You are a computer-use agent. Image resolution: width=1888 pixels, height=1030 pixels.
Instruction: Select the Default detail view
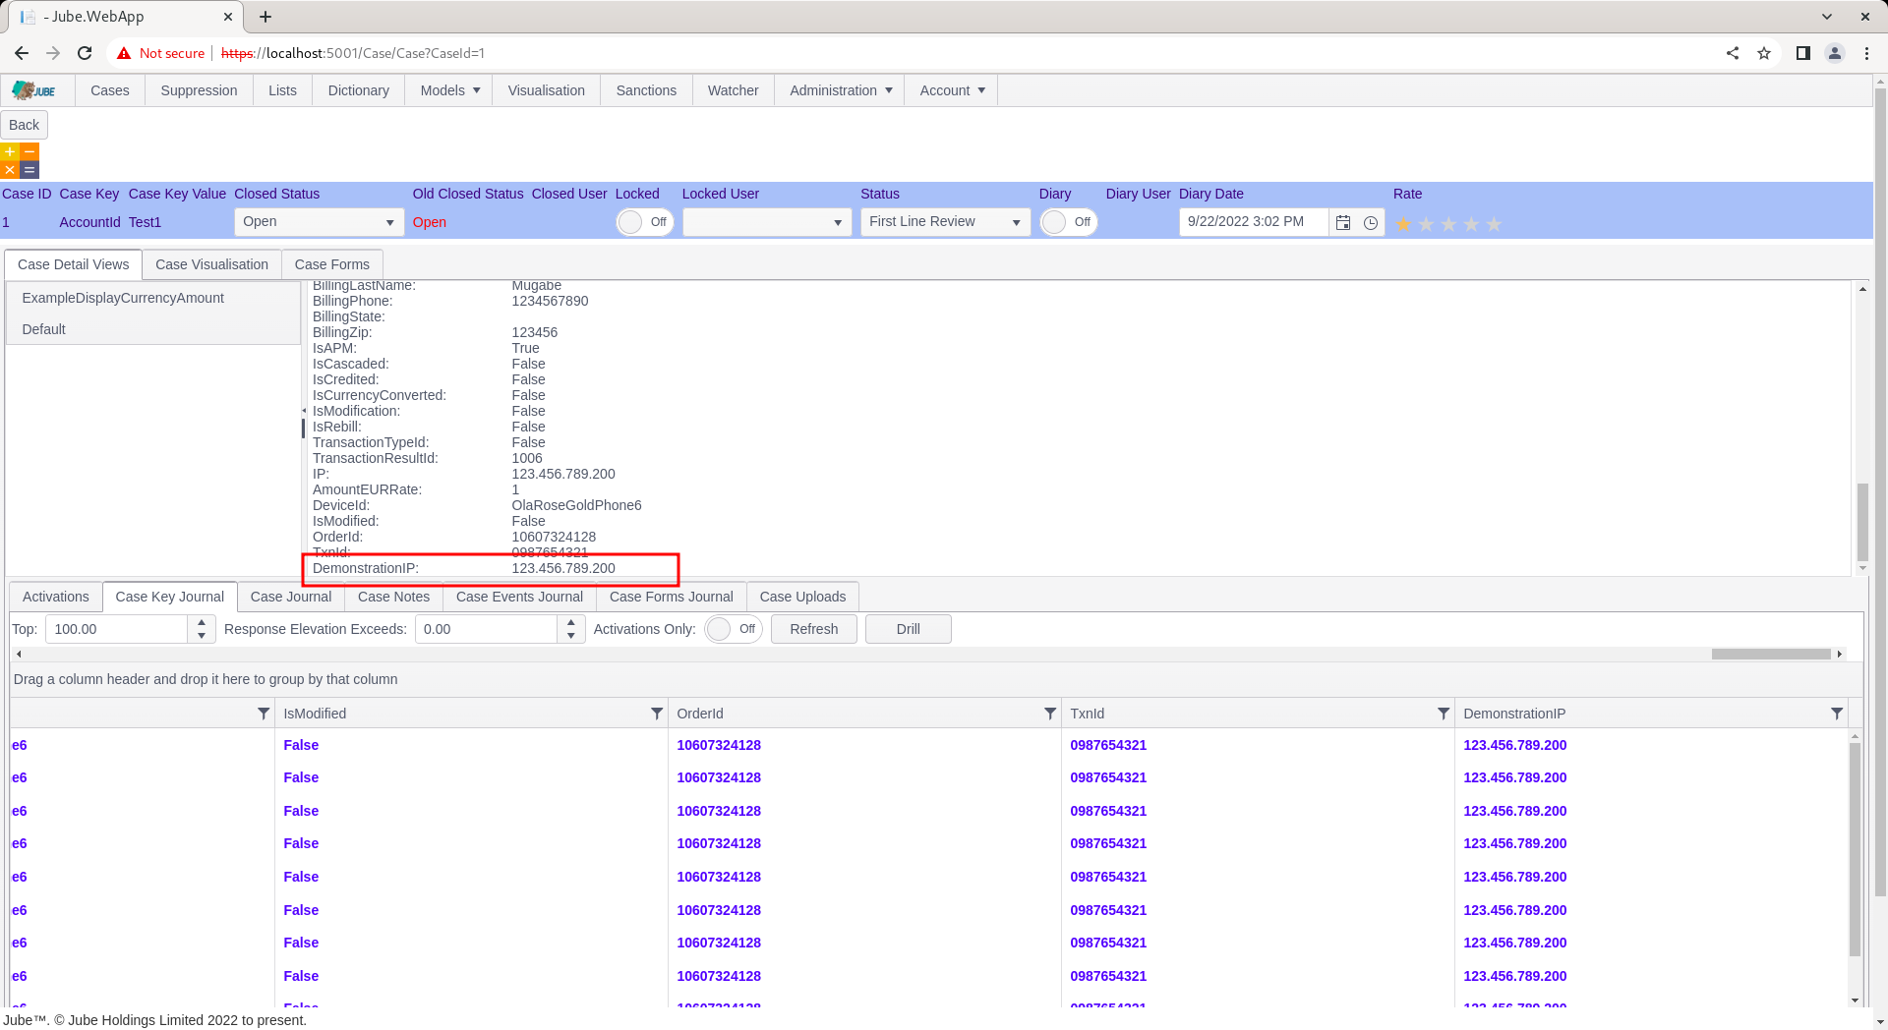[152, 329]
